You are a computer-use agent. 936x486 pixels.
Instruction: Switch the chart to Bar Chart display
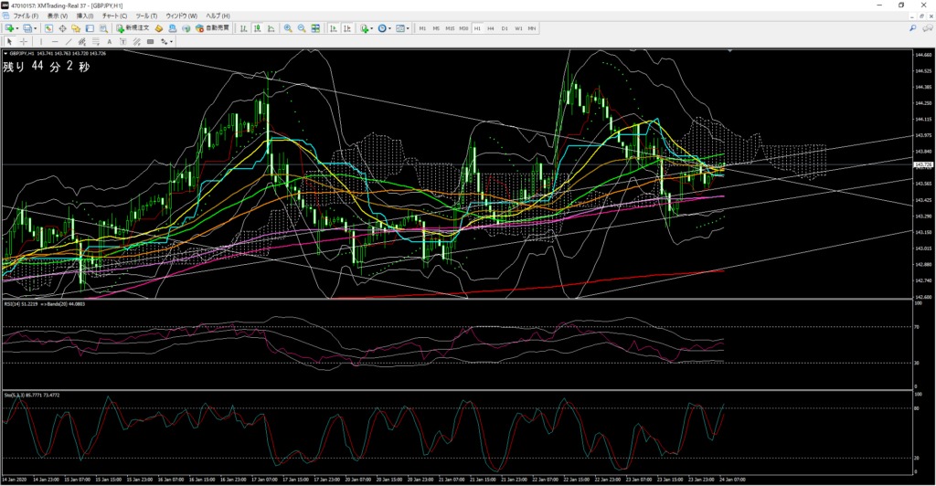[243, 28]
